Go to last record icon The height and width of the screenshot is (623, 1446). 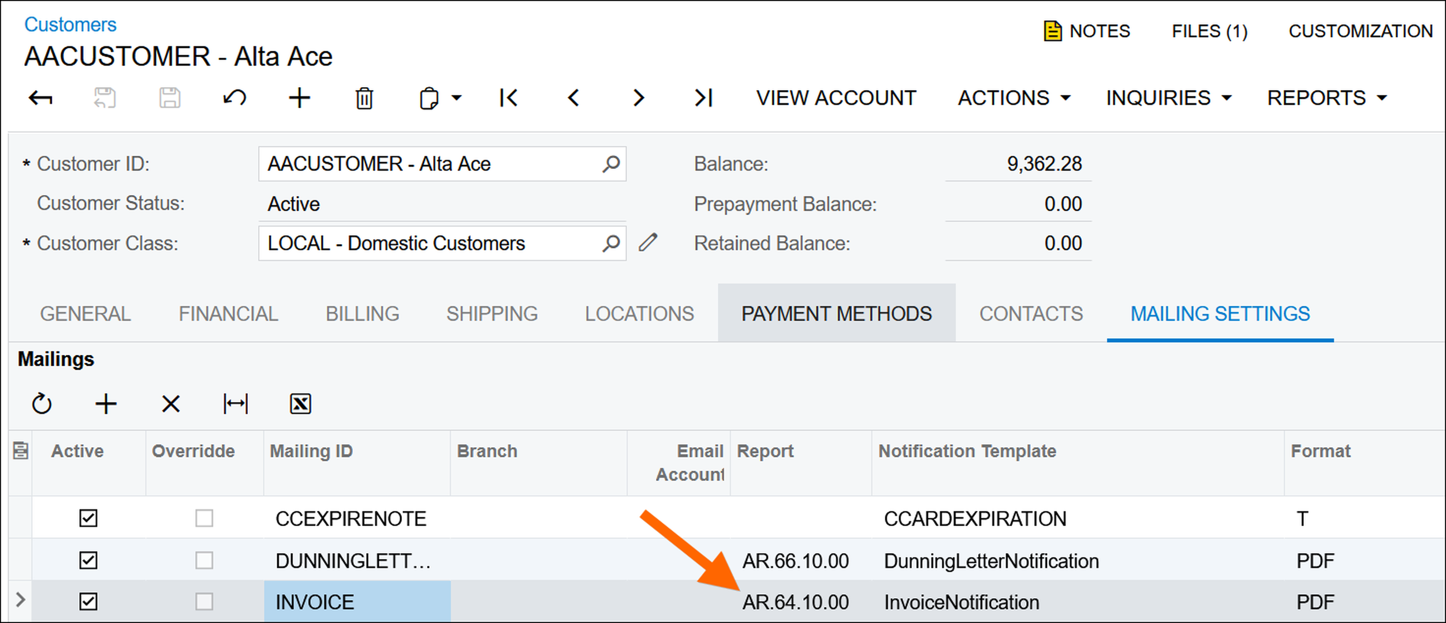click(703, 98)
